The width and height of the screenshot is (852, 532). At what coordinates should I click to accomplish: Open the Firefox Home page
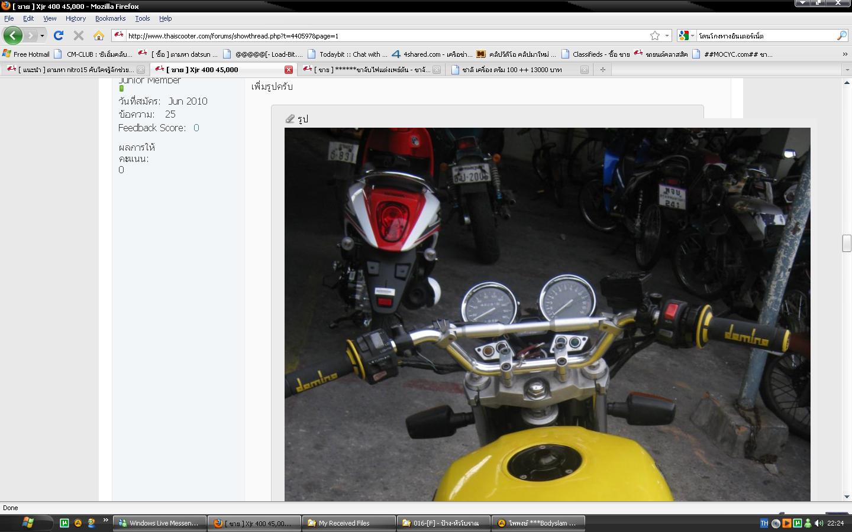click(98, 35)
